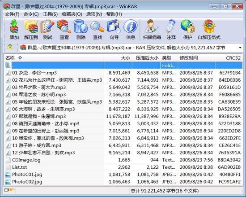
Task: Sort by 名称 column header
Action: click(x=54, y=58)
